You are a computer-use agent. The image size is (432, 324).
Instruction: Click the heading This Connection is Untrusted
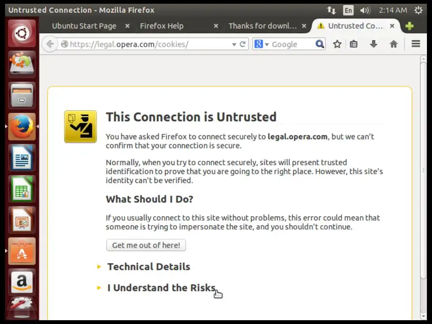(191, 117)
